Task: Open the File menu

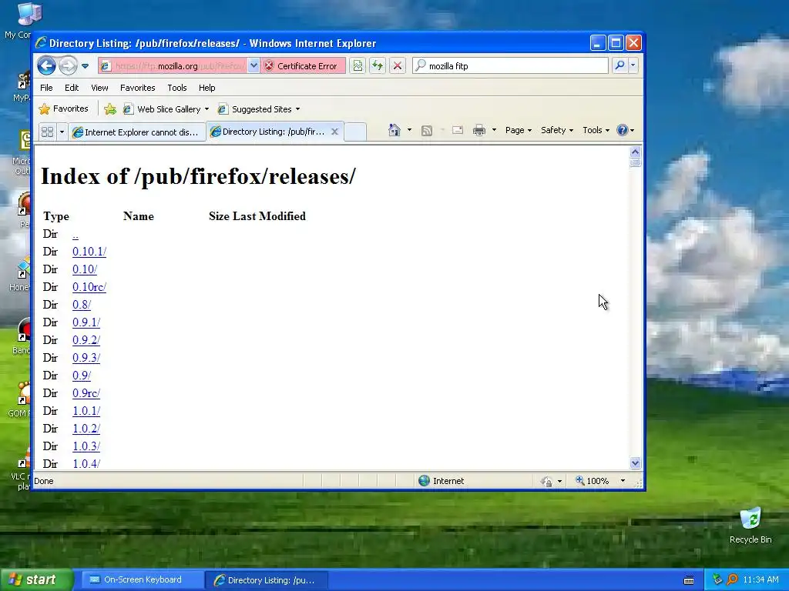Action: (x=46, y=88)
